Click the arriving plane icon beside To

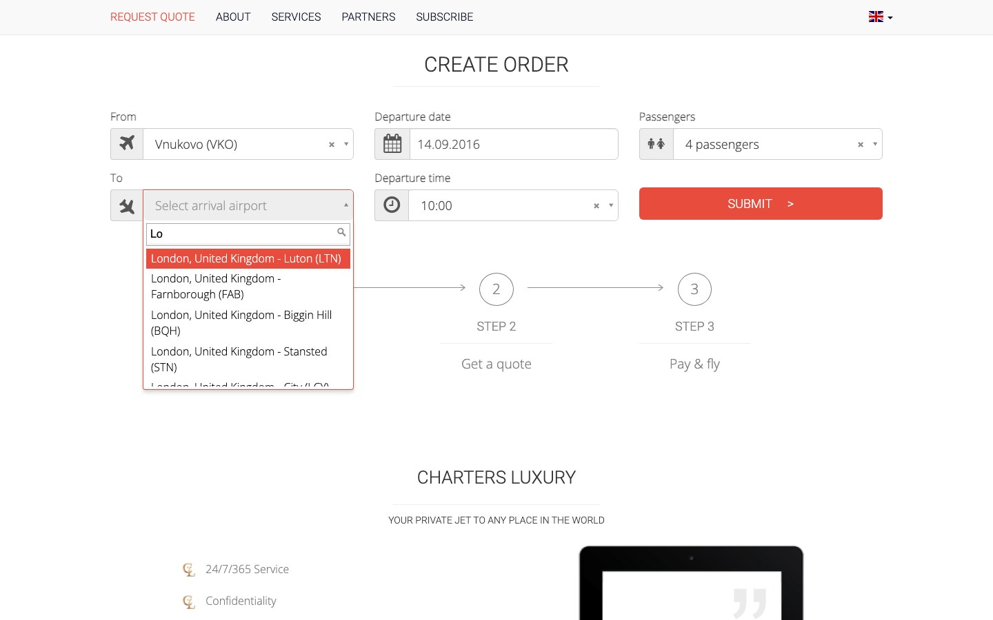[127, 205]
